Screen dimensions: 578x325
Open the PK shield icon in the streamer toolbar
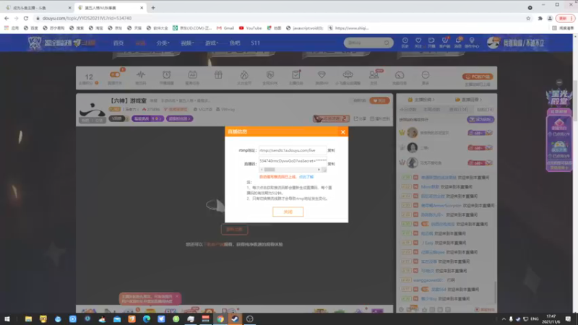269,75
